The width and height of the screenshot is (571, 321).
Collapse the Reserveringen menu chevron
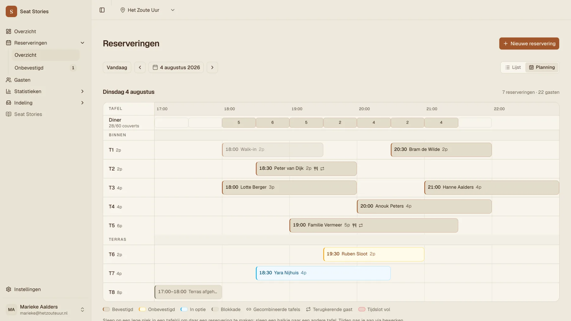82,43
